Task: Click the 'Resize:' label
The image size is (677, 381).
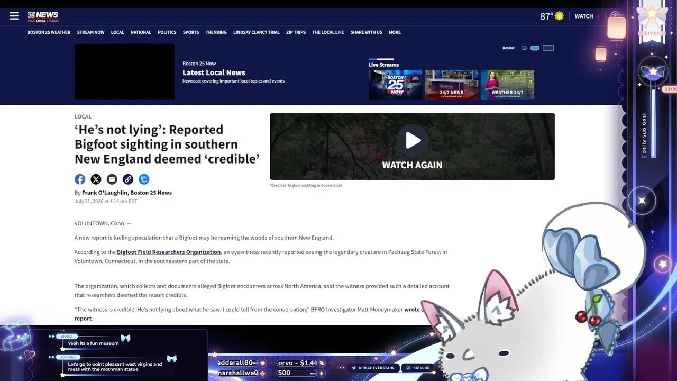Action: click(508, 48)
